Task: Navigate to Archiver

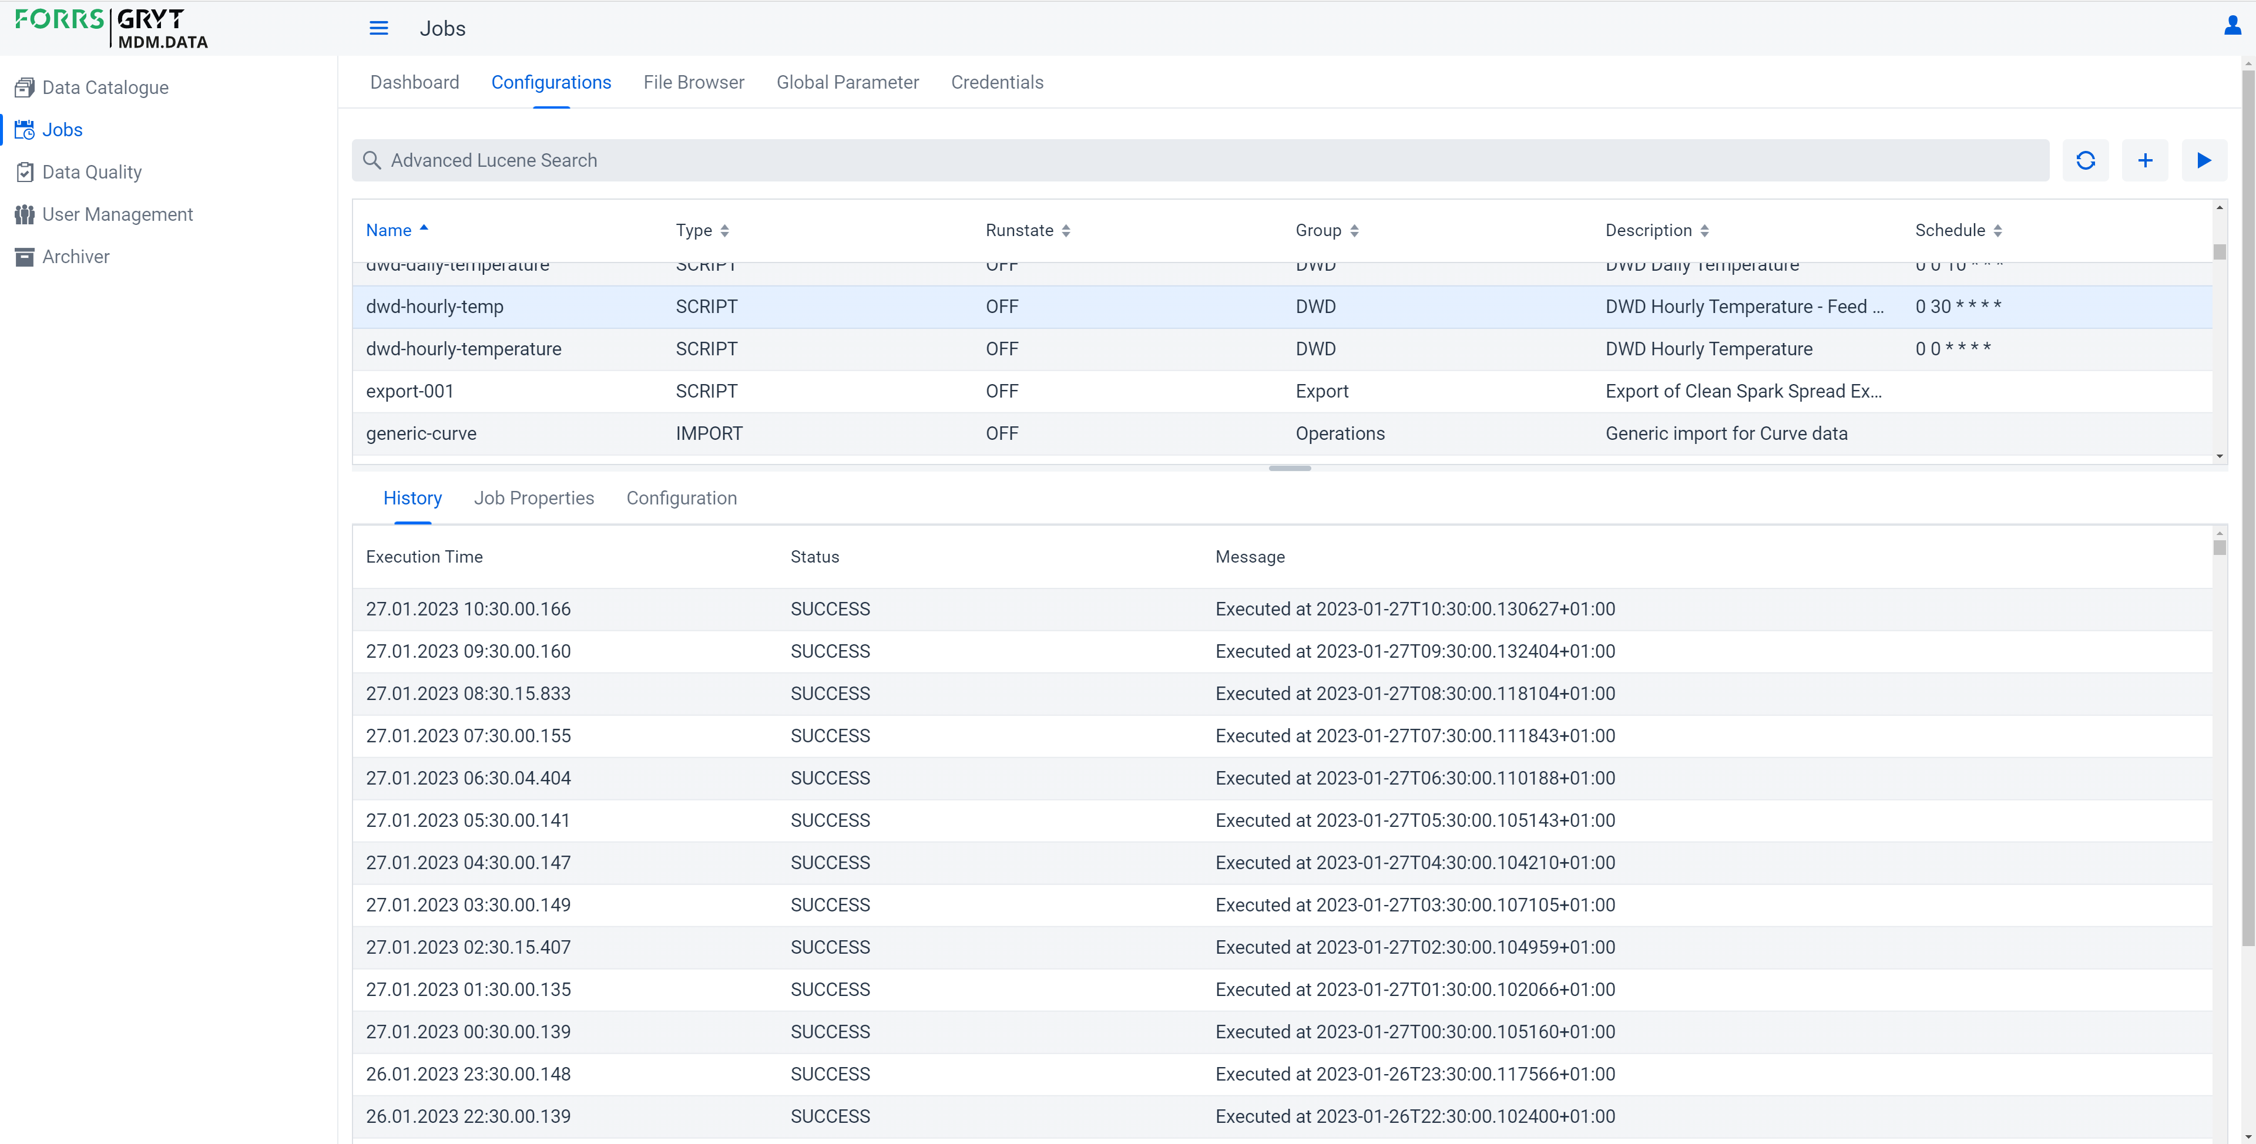Action: click(x=75, y=257)
